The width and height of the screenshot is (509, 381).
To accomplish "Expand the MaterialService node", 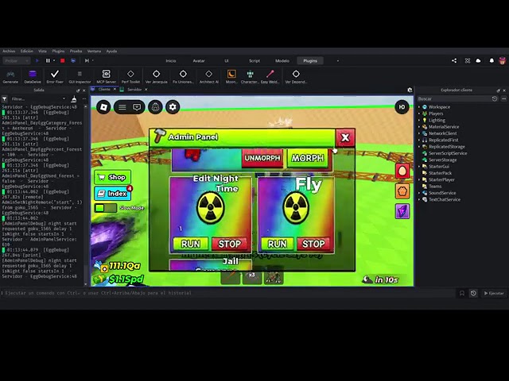I will [x=419, y=127].
